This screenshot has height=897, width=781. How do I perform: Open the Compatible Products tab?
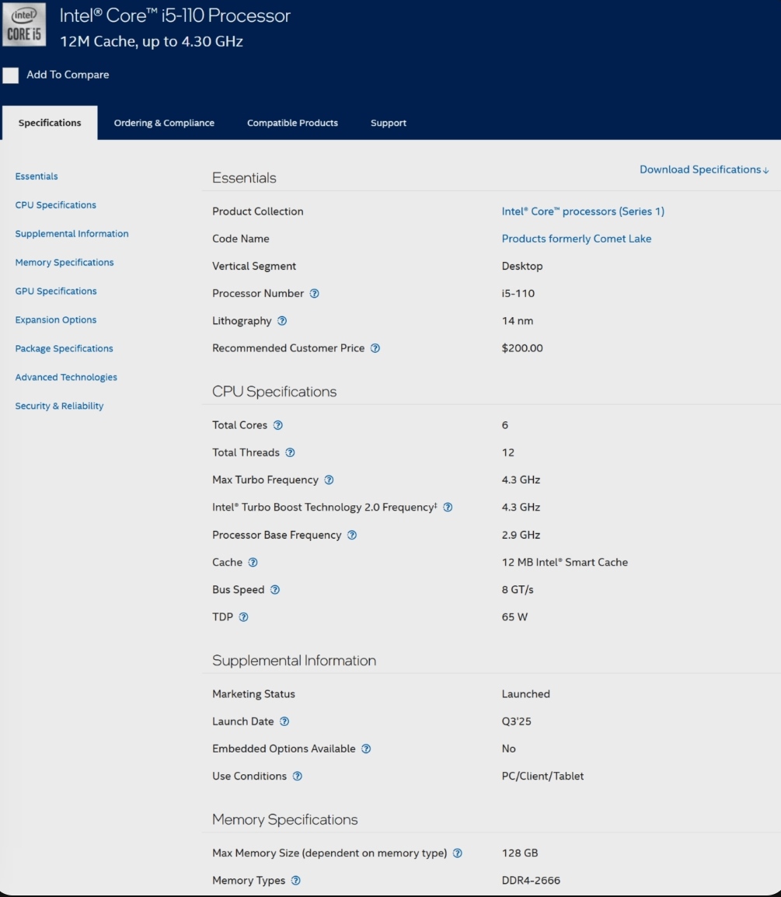click(x=292, y=122)
